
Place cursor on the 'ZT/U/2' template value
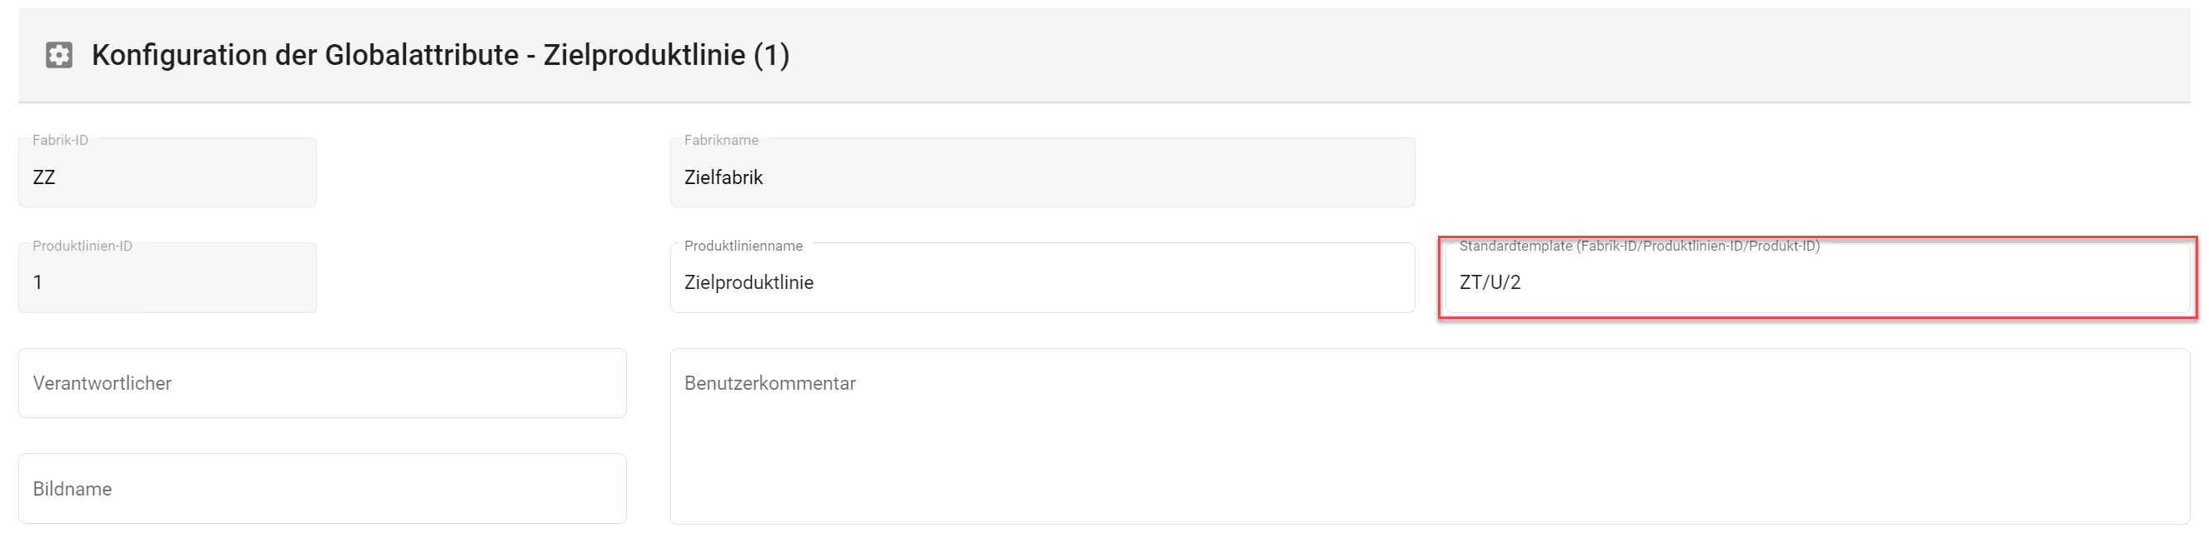pyautogui.click(x=1490, y=282)
